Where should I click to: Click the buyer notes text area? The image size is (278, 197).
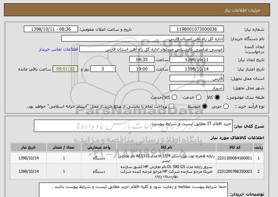[x=133, y=190]
